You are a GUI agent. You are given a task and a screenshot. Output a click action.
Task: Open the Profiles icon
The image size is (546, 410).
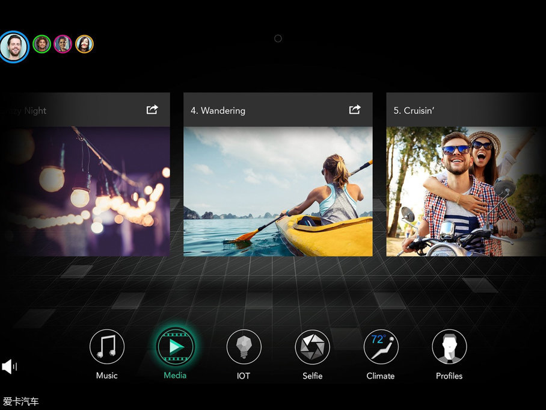(449, 347)
